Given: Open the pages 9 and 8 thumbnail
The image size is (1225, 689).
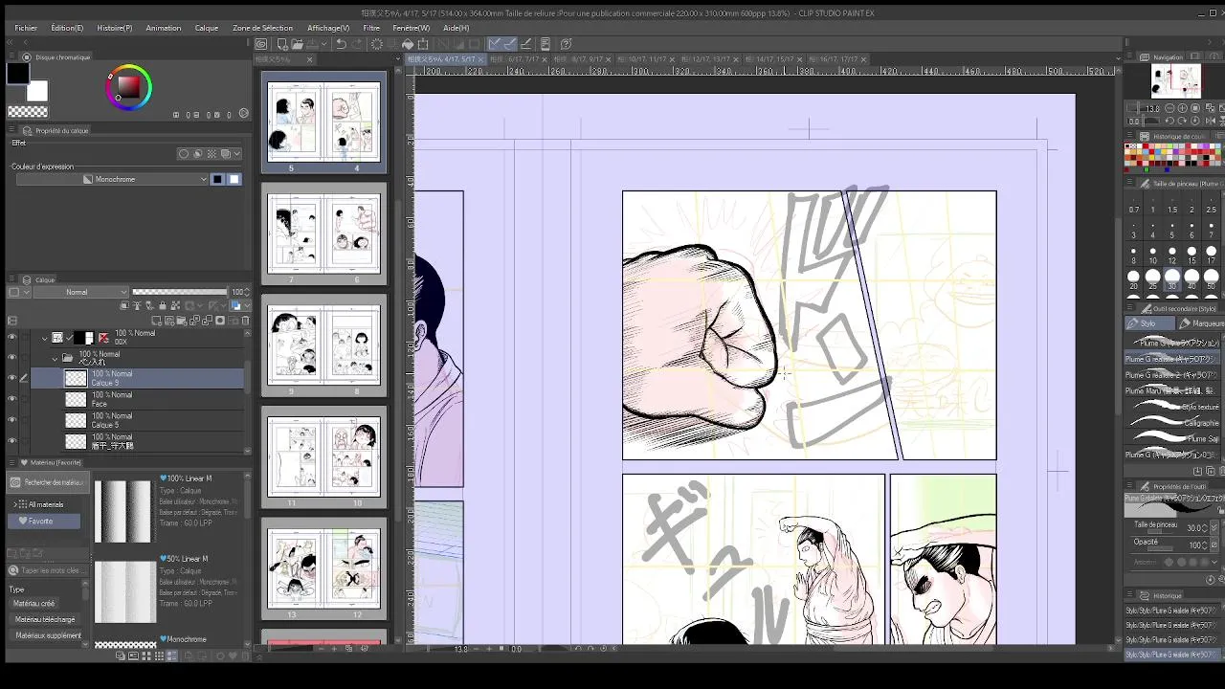Looking at the screenshot, I should 323,344.
